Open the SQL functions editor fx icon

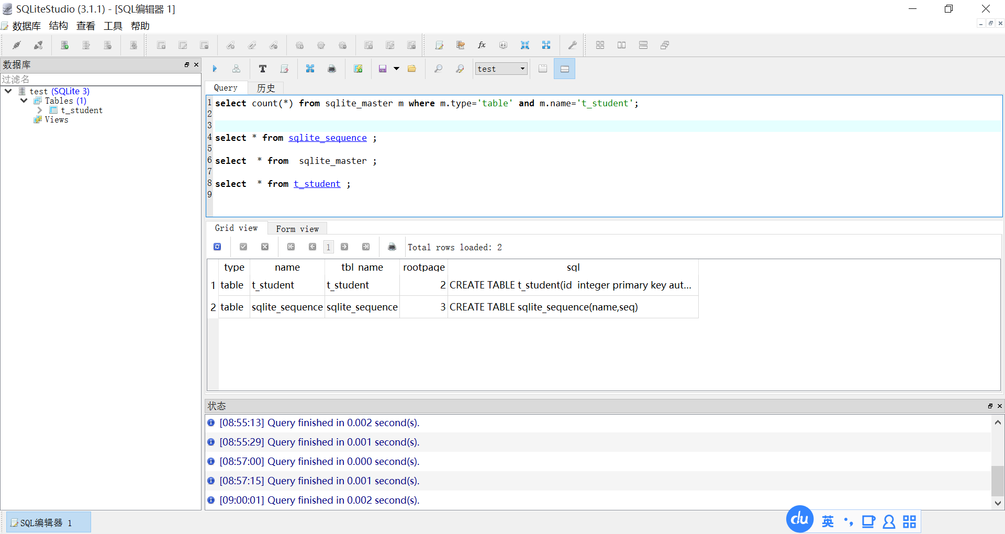coord(482,45)
